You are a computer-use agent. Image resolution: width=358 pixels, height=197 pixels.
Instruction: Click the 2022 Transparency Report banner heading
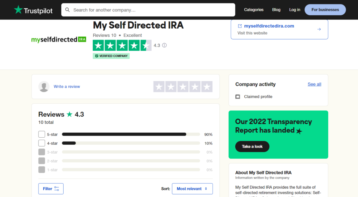(273, 126)
